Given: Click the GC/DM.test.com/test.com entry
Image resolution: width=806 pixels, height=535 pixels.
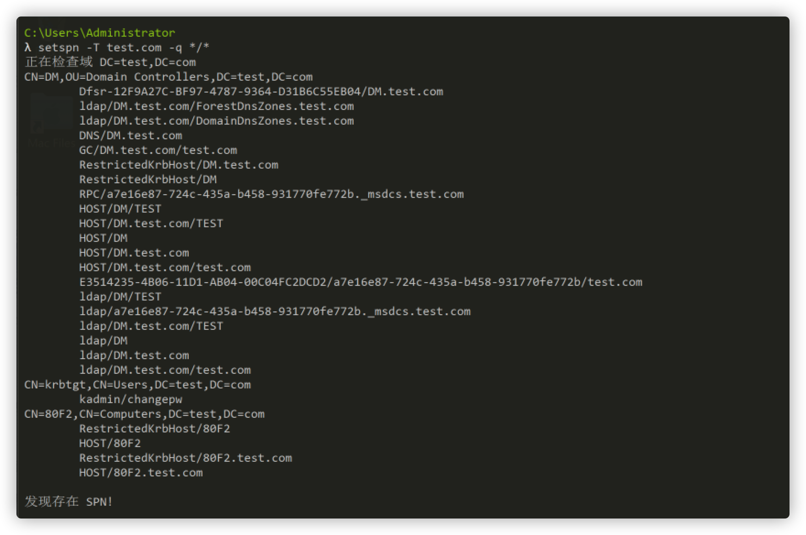Looking at the screenshot, I should tap(158, 150).
